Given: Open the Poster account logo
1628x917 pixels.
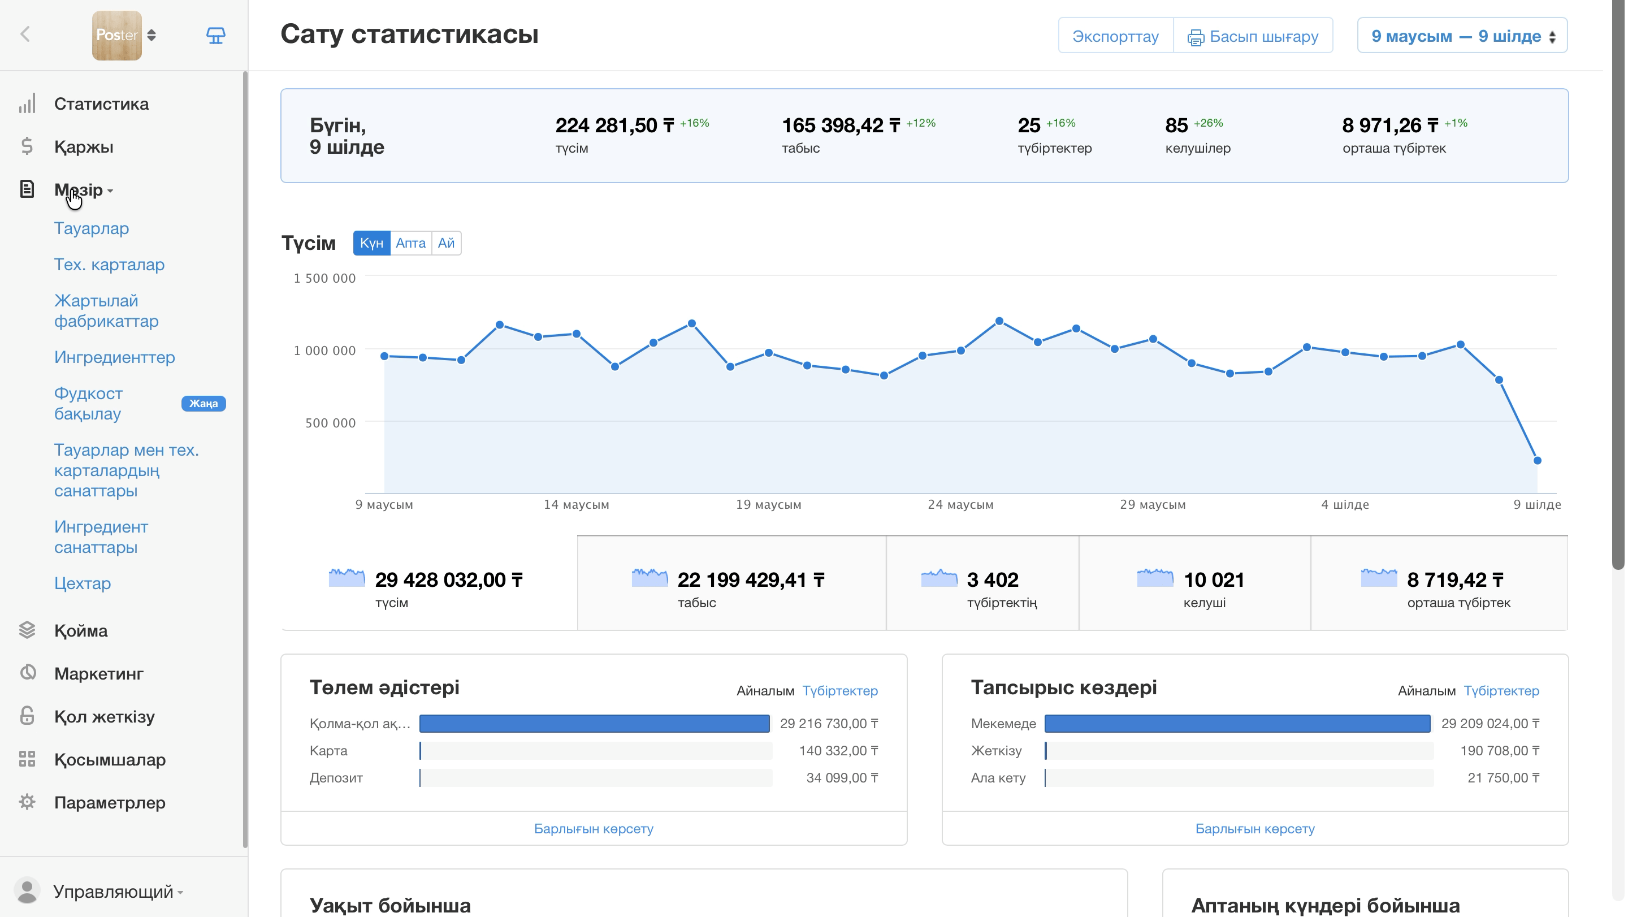Looking at the screenshot, I should click(x=117, y=36).
